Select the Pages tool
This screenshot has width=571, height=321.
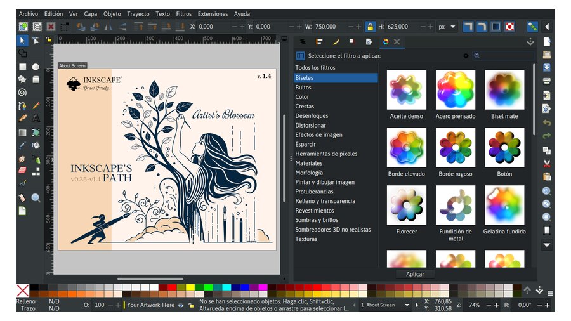[x=23, y=211]
